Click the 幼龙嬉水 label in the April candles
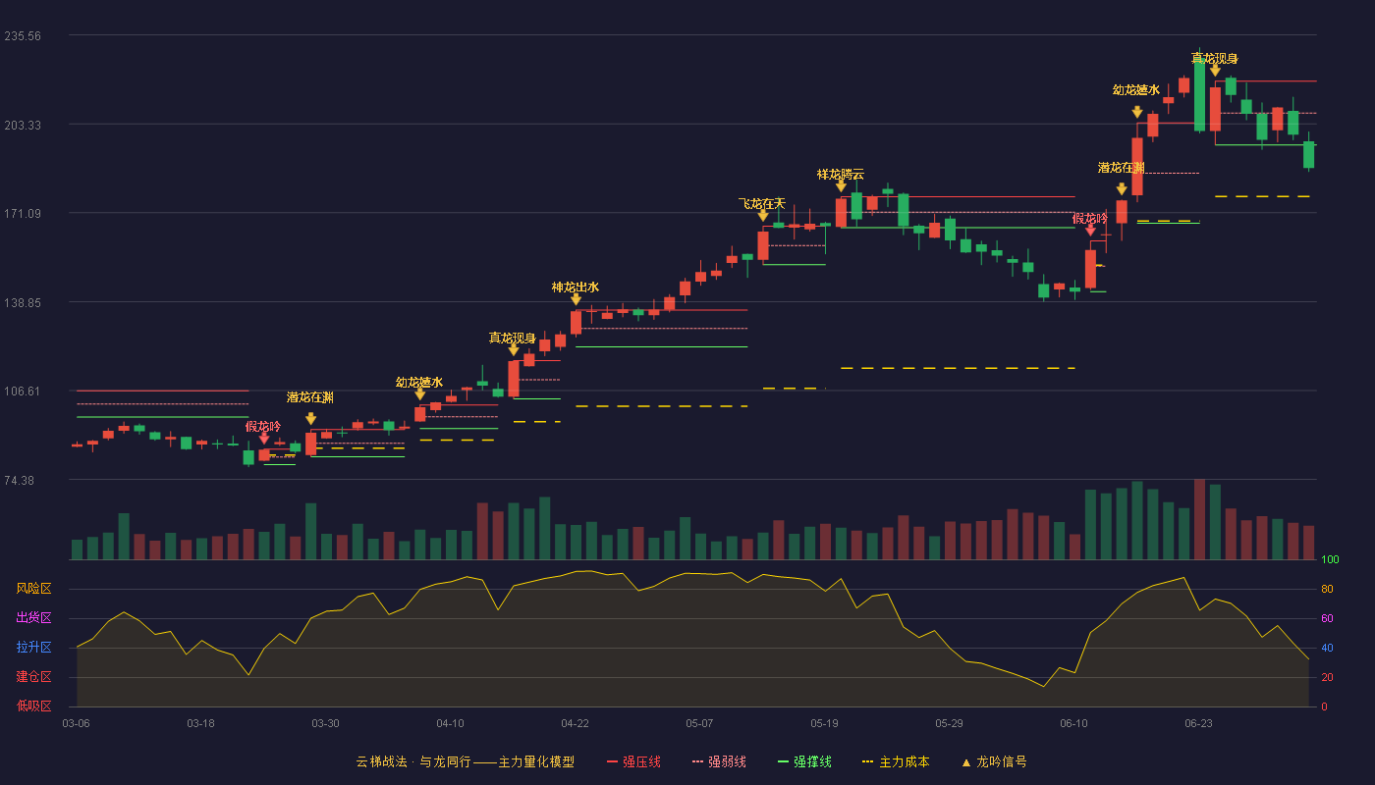Image resolution: width=1375 pixels, height=785 pixels. [419, 382]
